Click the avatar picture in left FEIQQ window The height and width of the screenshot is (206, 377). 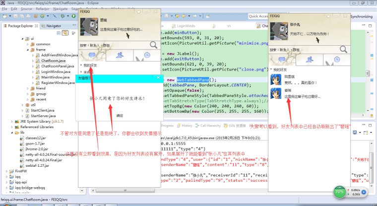pyautogui.click(x=89, y=27)
